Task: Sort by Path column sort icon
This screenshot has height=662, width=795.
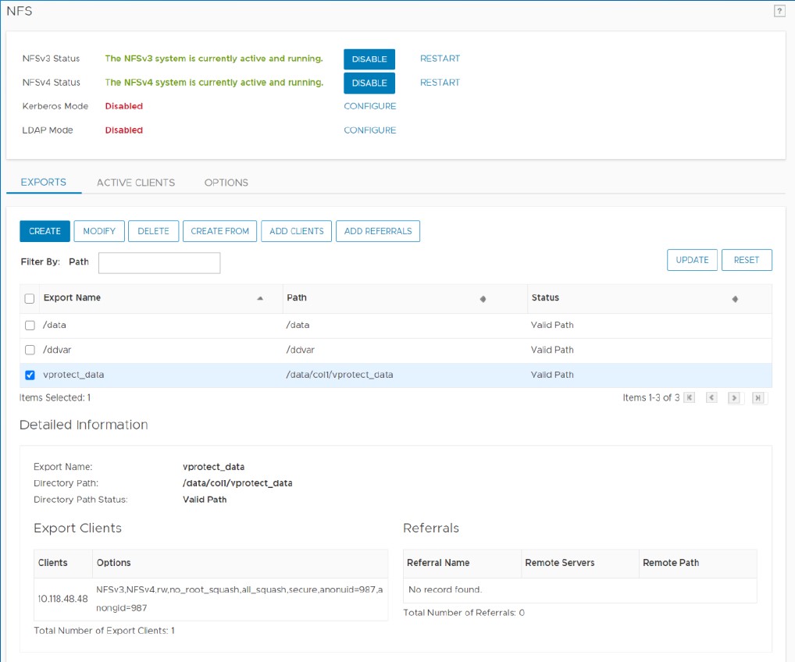Action: pos(483,299)
